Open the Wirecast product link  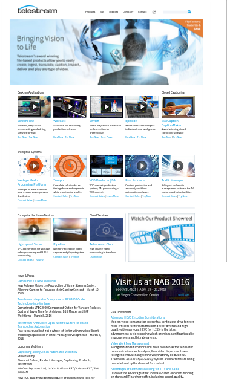pyautogui.click(x=59, y=121)
